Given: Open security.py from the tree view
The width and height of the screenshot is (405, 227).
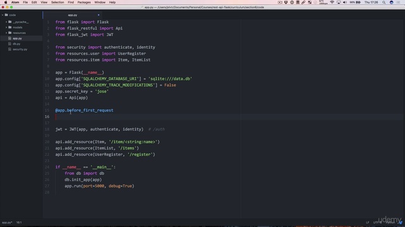Looking at the screenshot, I should click(x=20, y=49).
